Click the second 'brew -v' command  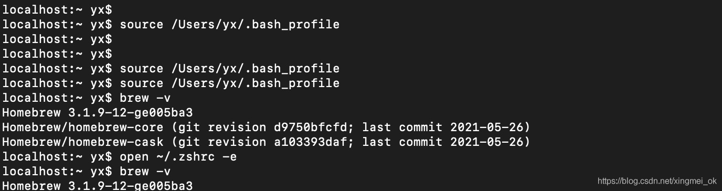click(145, 171)
